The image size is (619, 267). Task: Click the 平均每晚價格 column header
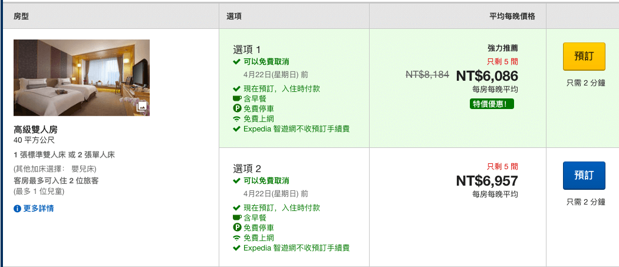click(x=508, y=17)
